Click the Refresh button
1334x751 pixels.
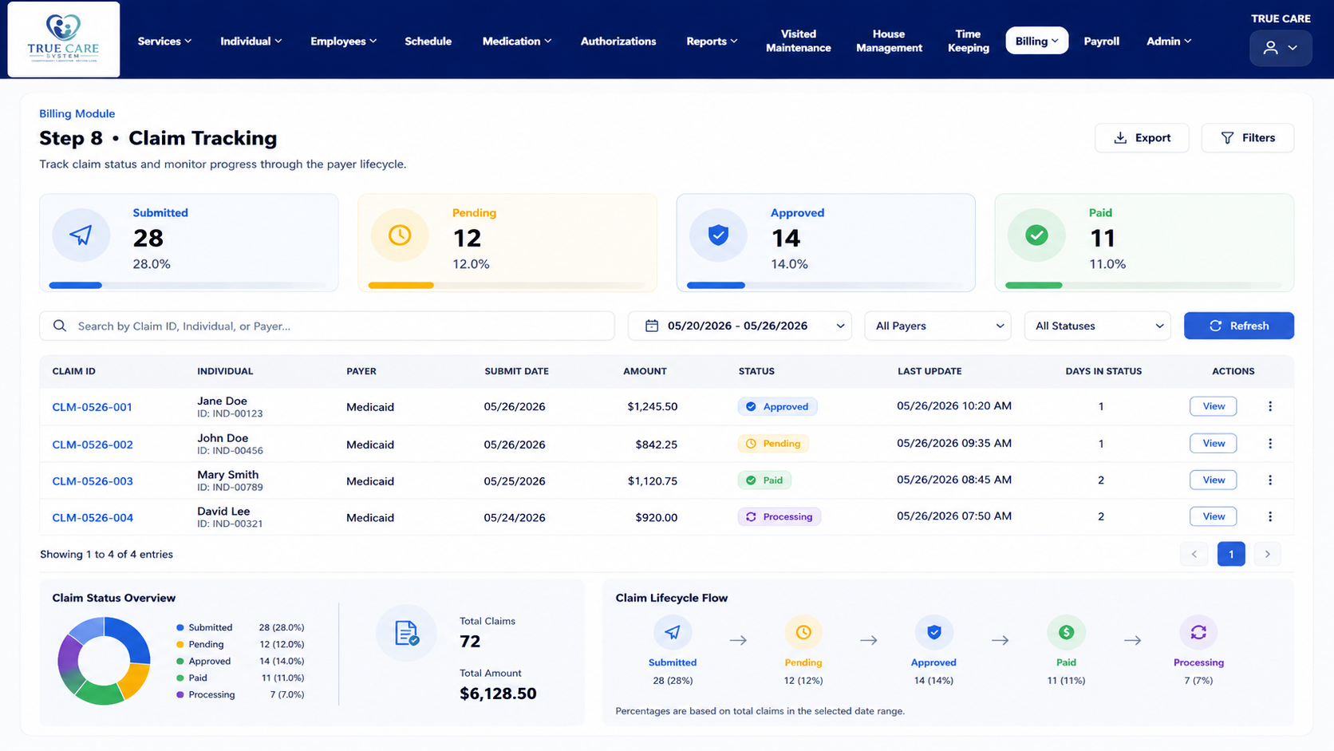coord(1238,326)
